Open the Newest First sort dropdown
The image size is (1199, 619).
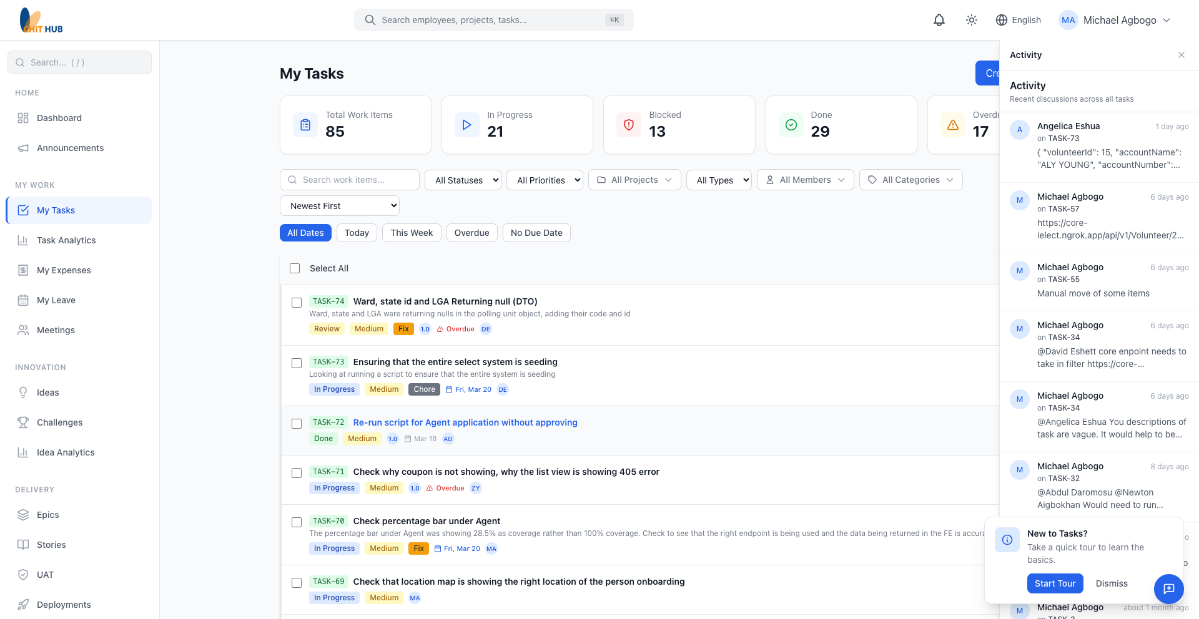tap(339, 205)
